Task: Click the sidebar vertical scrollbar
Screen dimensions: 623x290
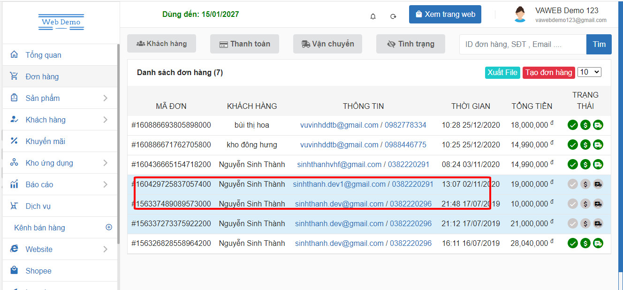Action: [118, 141]
